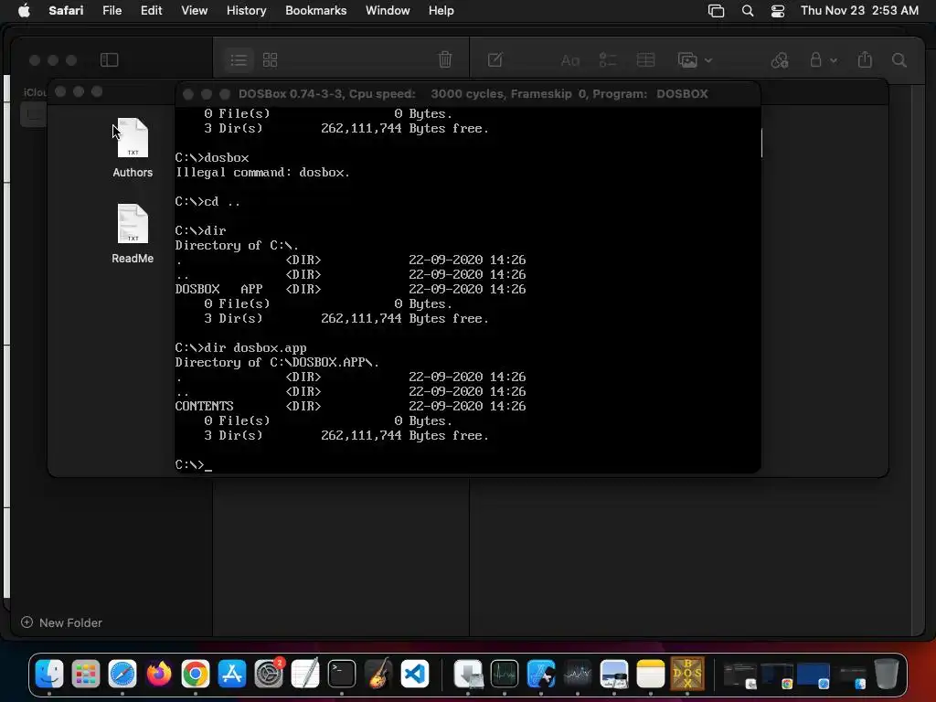The image size is (936, 702).
Task: Open Terminal from the Dock
Action: [x=342, y=674]
